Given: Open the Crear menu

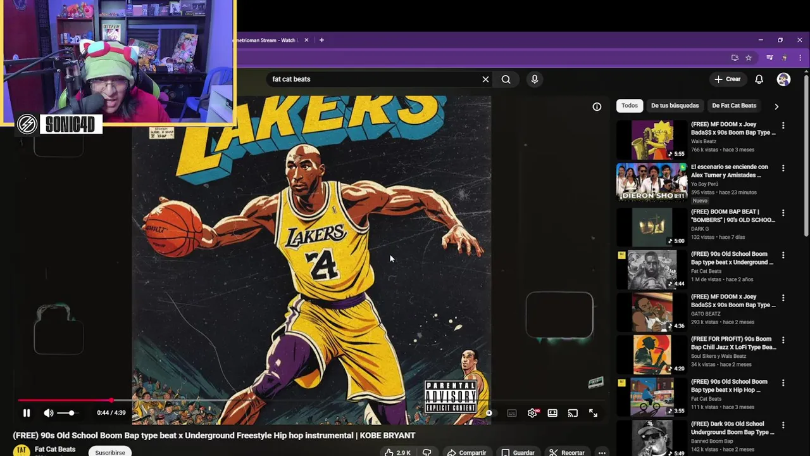Looking at the screenshot, I should [x=727, y=79].
